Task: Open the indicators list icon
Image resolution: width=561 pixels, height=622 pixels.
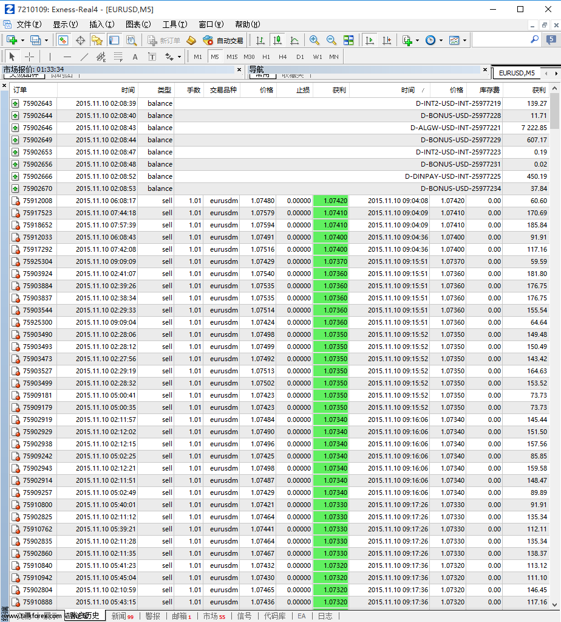Action: 407,40
